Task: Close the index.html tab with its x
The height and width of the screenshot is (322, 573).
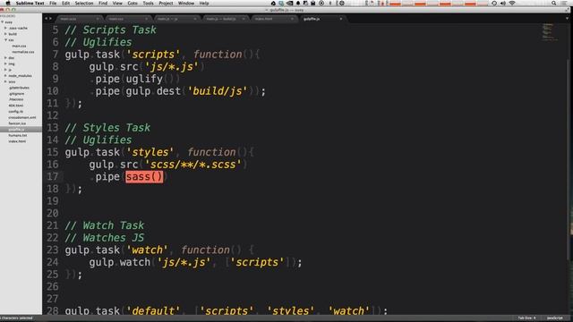Action: [292, 19]
